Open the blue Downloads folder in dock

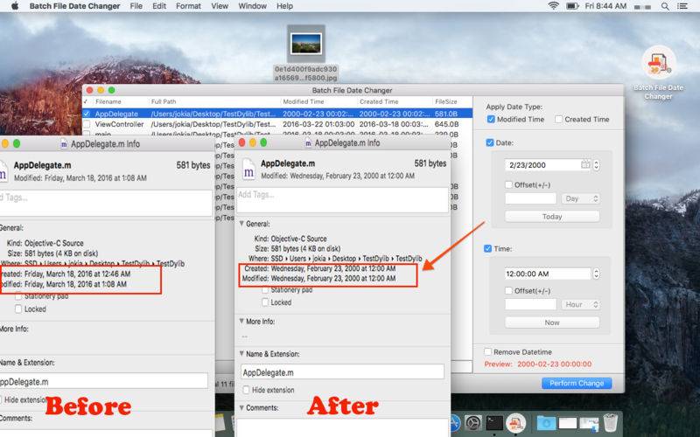[x=545, y=422]
